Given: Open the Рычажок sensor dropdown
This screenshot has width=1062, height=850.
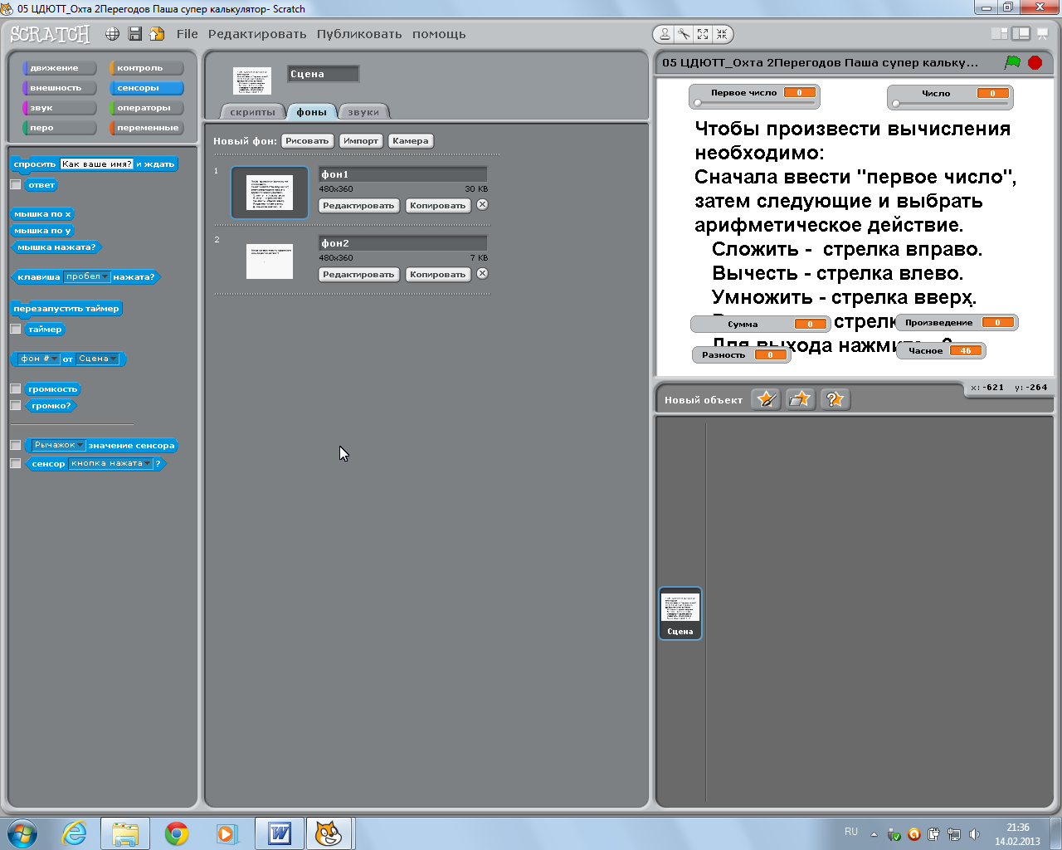Looking at the screenshot, I should pos(59,445).
